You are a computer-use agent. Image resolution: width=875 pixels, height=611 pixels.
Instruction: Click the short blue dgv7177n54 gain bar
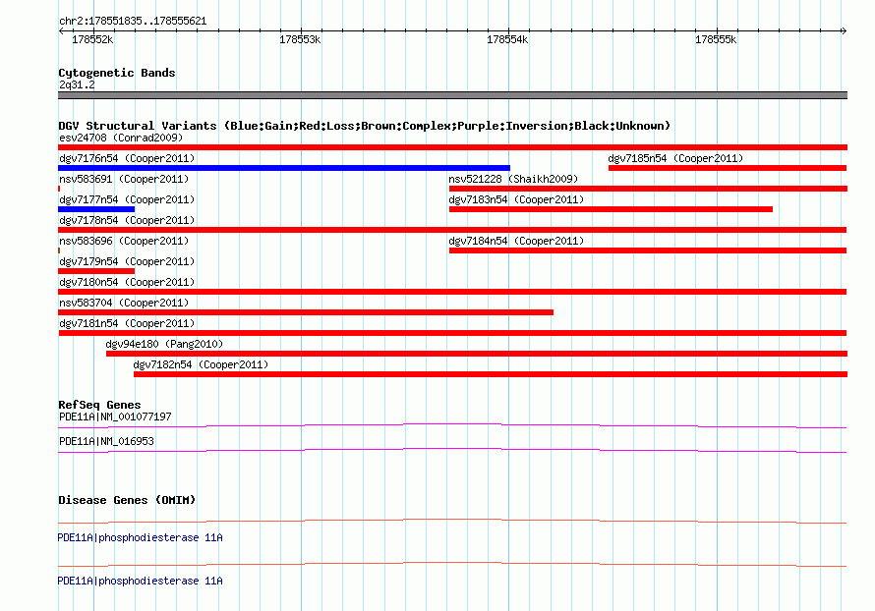click(x=96, y=209)
